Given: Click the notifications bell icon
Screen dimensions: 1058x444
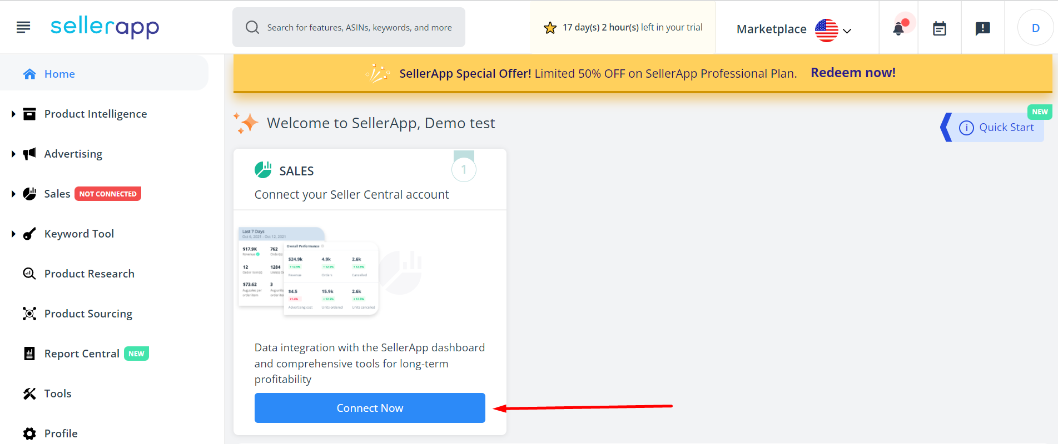Looking at the screenshot, I should [898, 28].
